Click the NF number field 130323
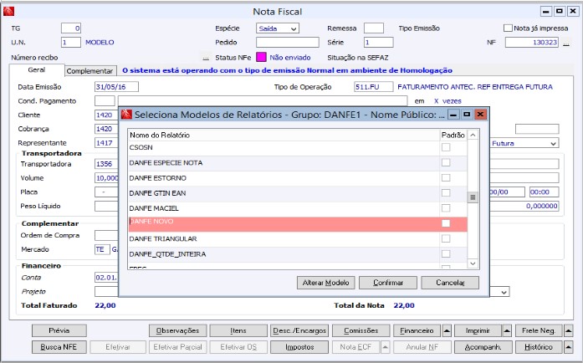The height and width of the screenshot is (363, 583). 532,43
